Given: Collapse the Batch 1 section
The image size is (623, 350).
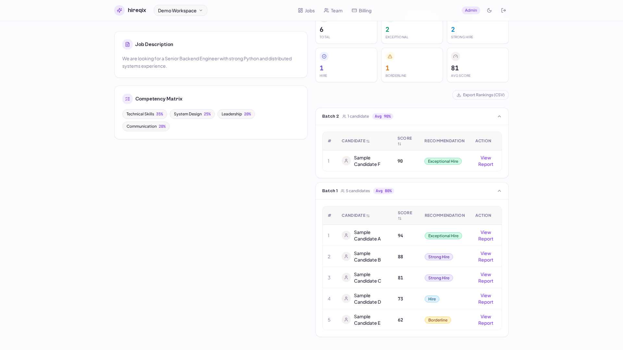Looking at the screenshot, I should (499, 191).
